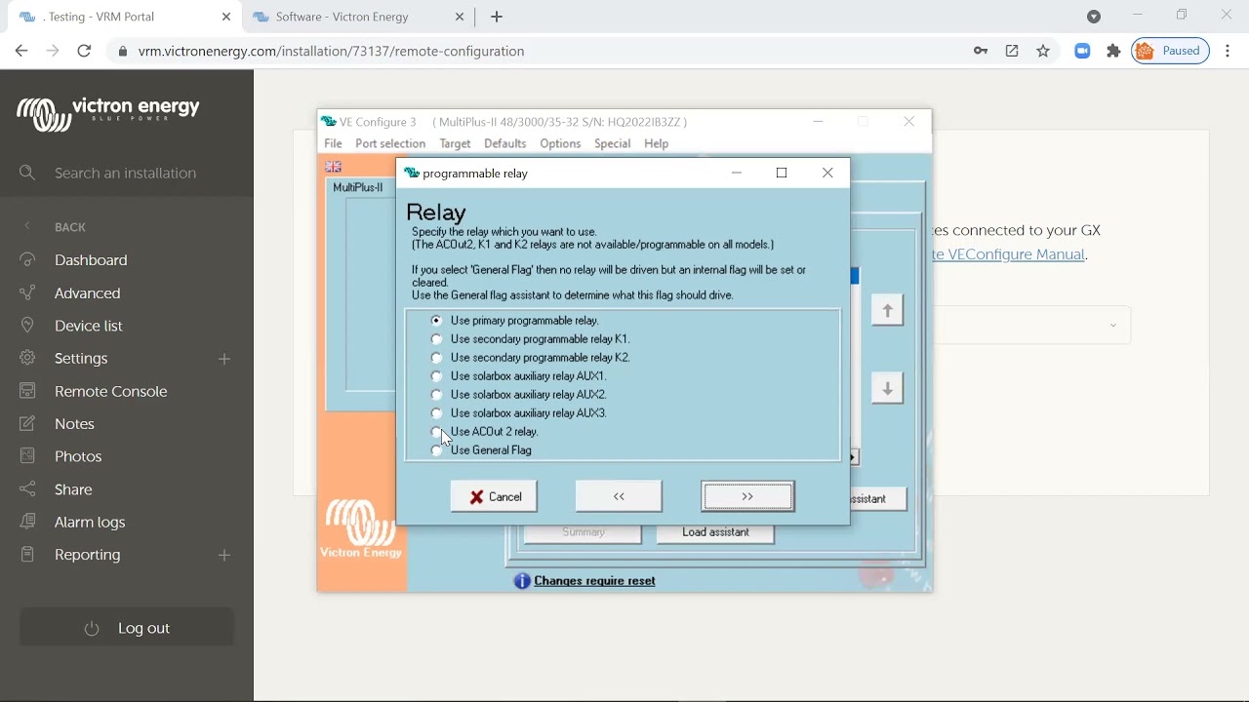Open Photos in sidebar
This screenshot has width=1249, height=702.
point(78,456)
